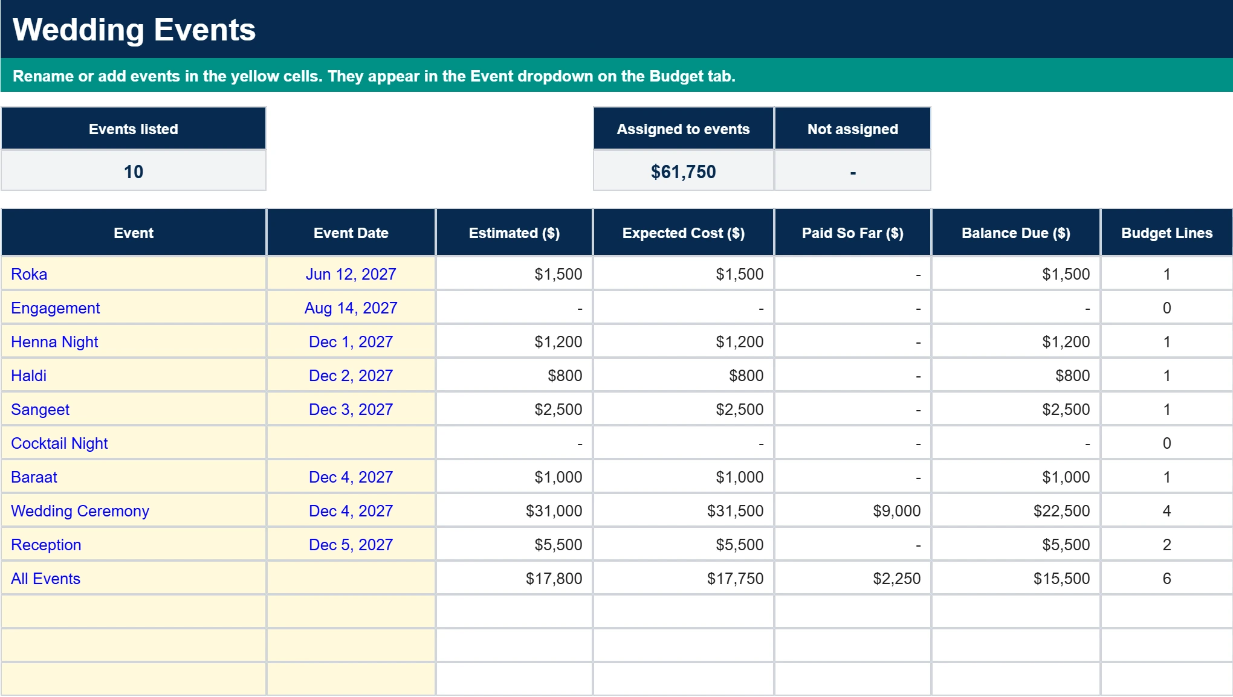Viewport: 1233px width, 697px height.
Task: Select the Budget Lines column header
Action: pos(1167,233)
